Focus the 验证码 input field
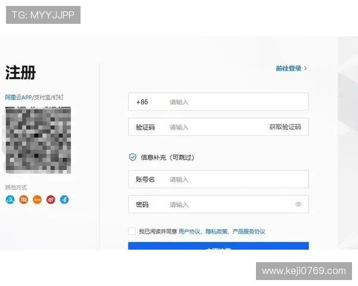Image resolution: width=358 pixels, height=286 pixels. pos(218,127)
